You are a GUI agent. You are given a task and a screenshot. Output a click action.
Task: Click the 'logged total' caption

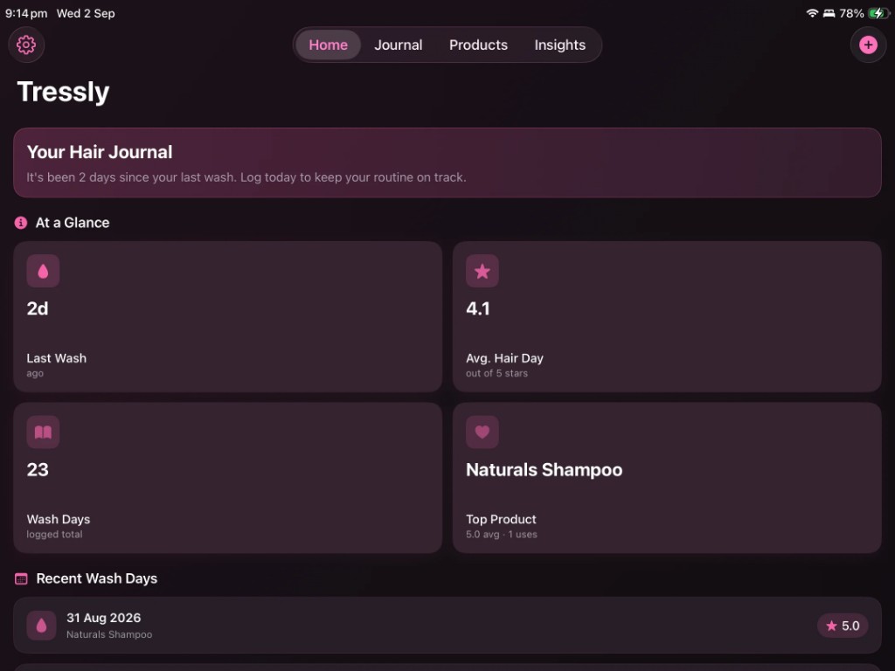[x=54, y=535]
